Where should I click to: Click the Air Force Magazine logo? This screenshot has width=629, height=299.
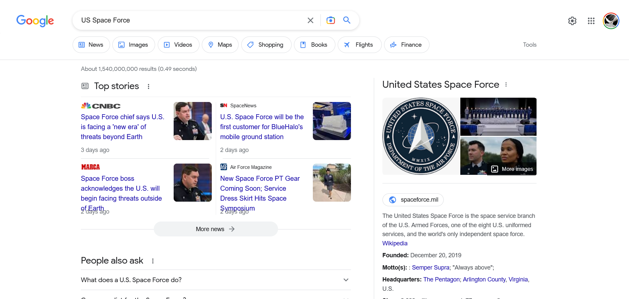[224, 167]
